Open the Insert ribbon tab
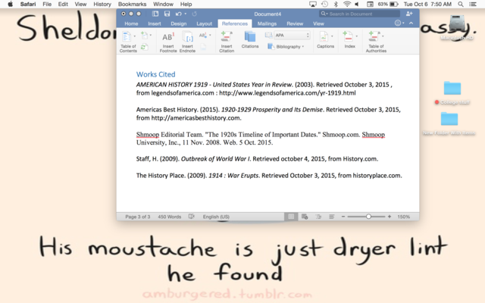Viewport: 485px width, 303px height. point(155,23)
